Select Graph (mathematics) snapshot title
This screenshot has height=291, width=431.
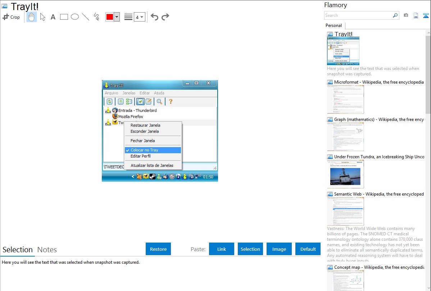pos(379,119)
